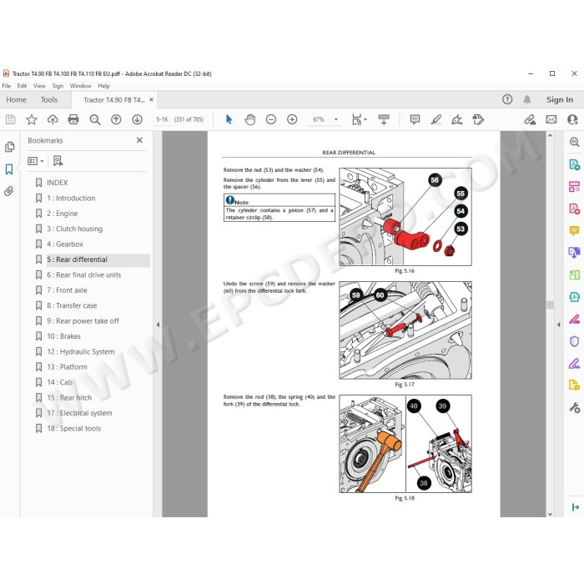Click the upload to cloud icon
This screenshot has width=584, height=584.
pyautogui.click(x=53, y=119)
